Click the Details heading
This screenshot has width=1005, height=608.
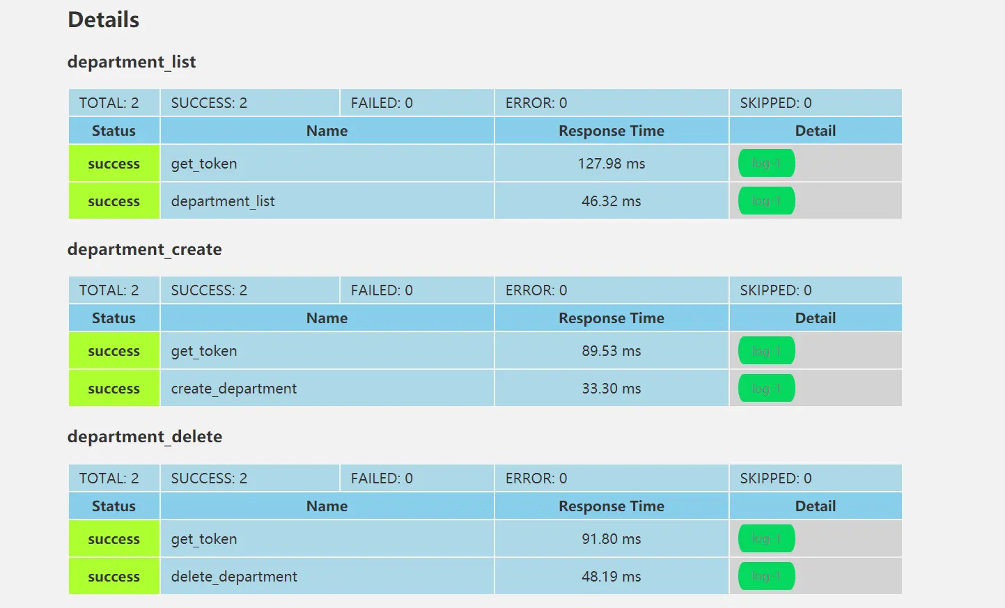click(x=103, y=20)
